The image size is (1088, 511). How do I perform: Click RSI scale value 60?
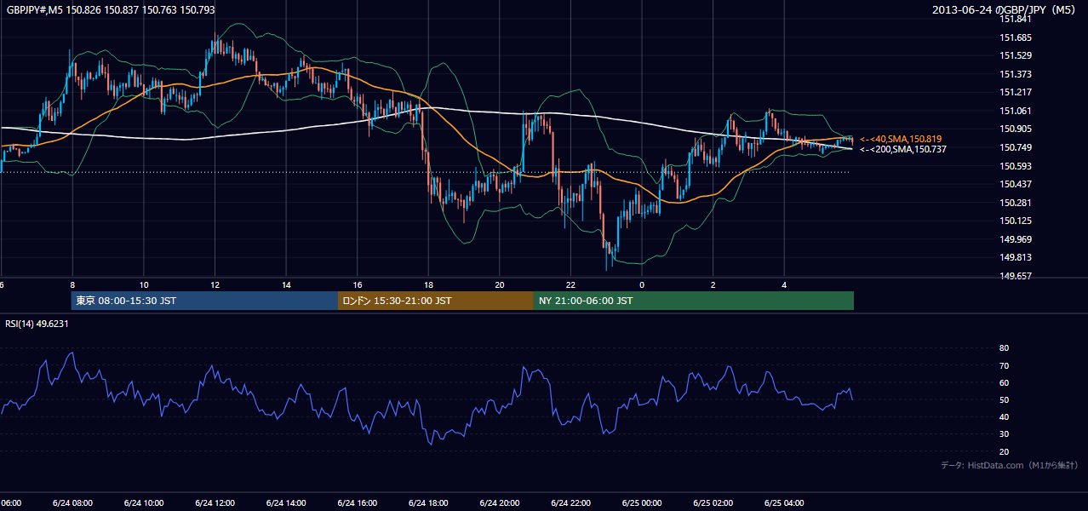(1005, 382)
